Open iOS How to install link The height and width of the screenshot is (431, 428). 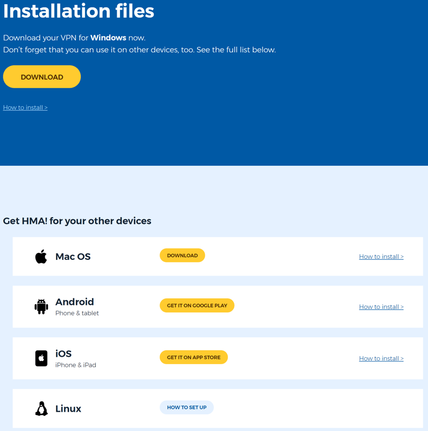click(381, 358)
